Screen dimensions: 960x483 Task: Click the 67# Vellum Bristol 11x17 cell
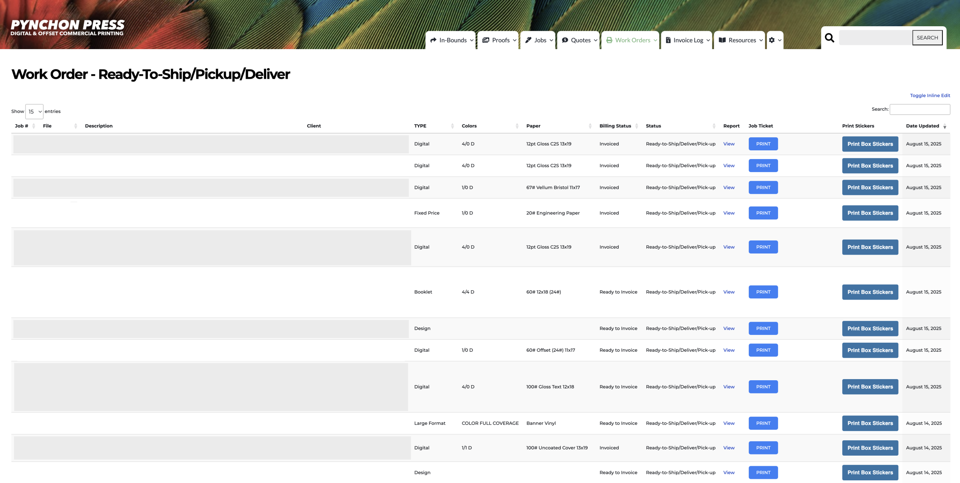coord(553,187)
